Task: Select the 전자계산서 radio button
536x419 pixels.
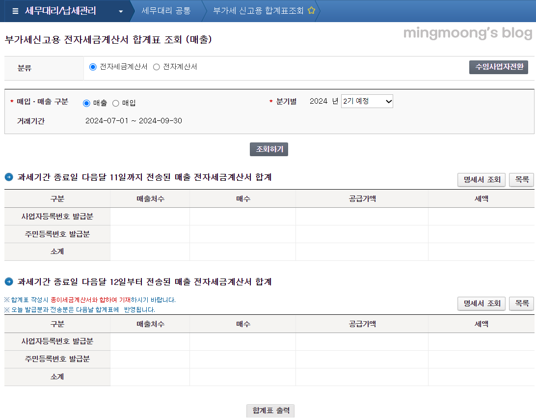Action: pos(158,67)
